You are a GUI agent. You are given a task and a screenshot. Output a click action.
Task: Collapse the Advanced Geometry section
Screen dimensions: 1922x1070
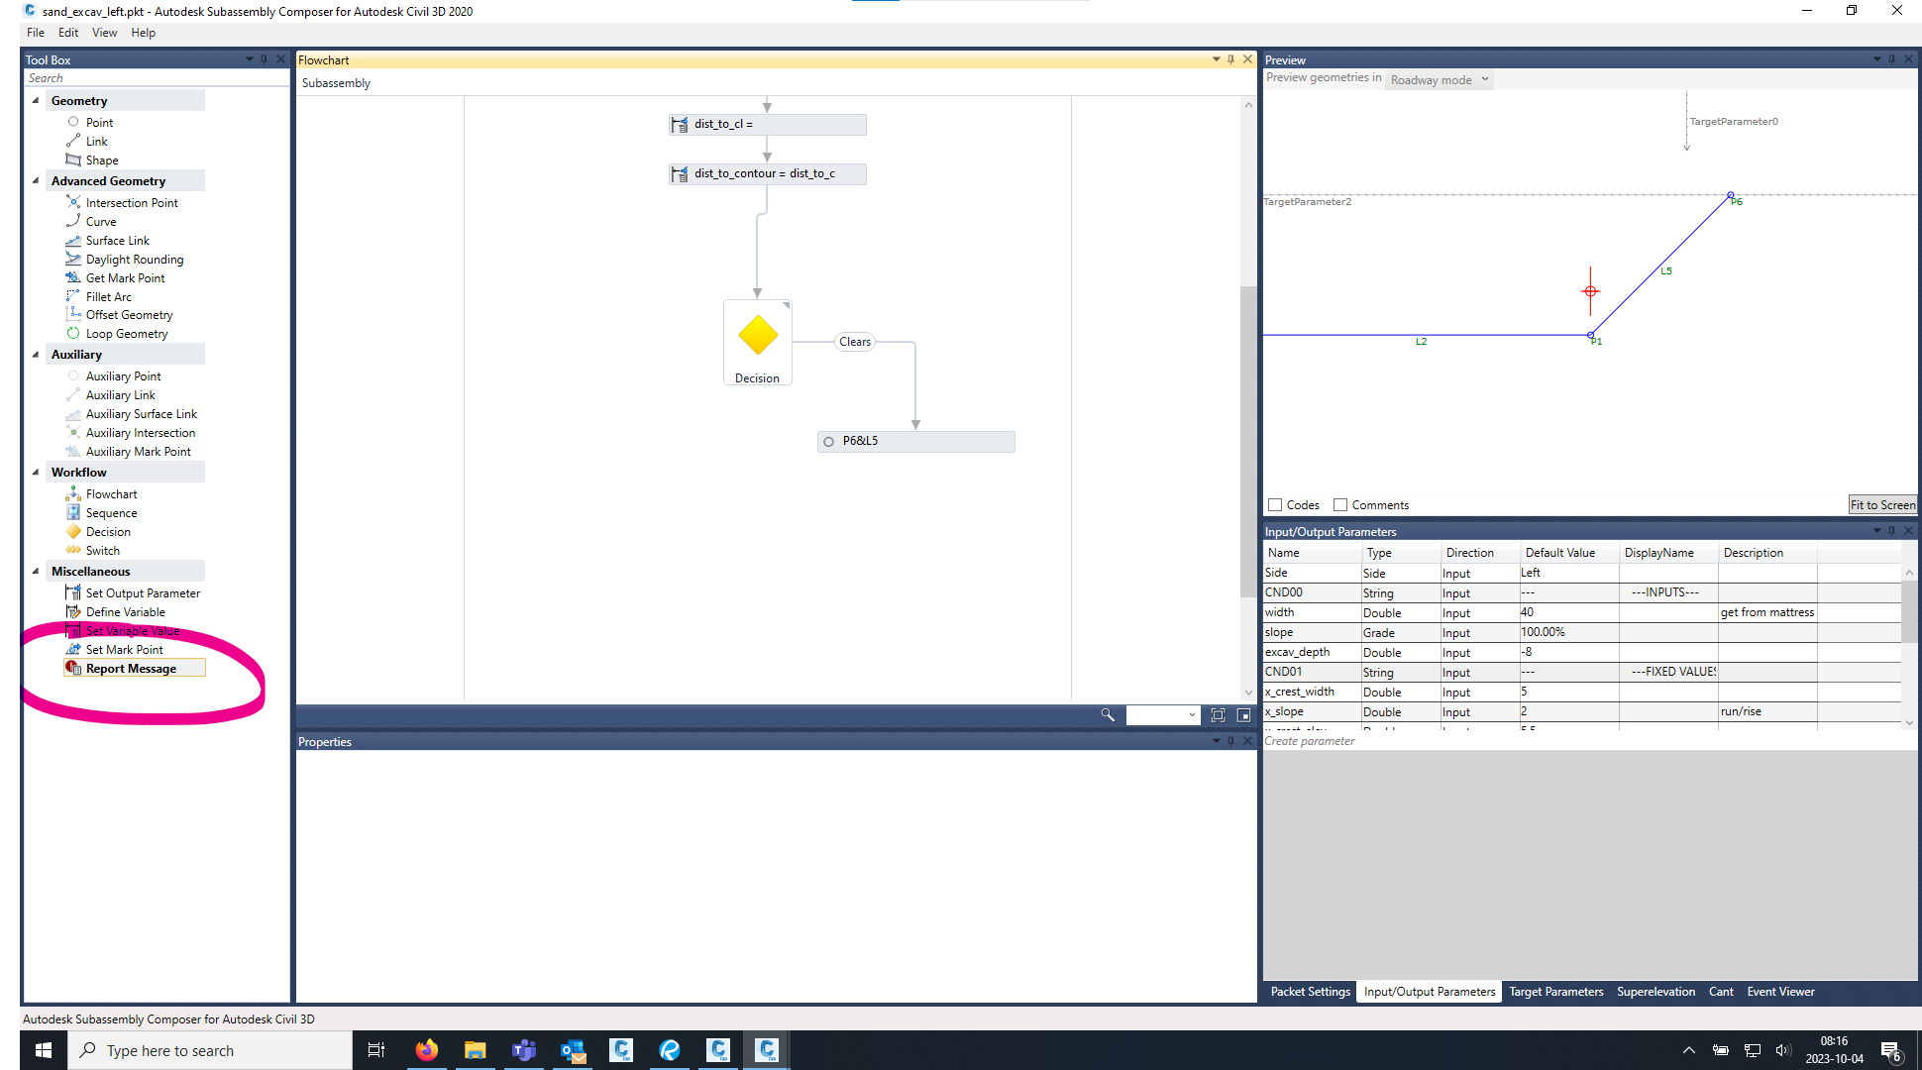pyautogui.click(x=36, y=180)
